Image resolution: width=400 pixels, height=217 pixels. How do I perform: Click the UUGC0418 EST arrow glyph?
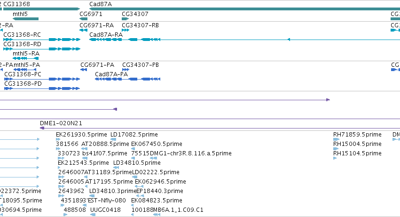[x=93, y=215]
